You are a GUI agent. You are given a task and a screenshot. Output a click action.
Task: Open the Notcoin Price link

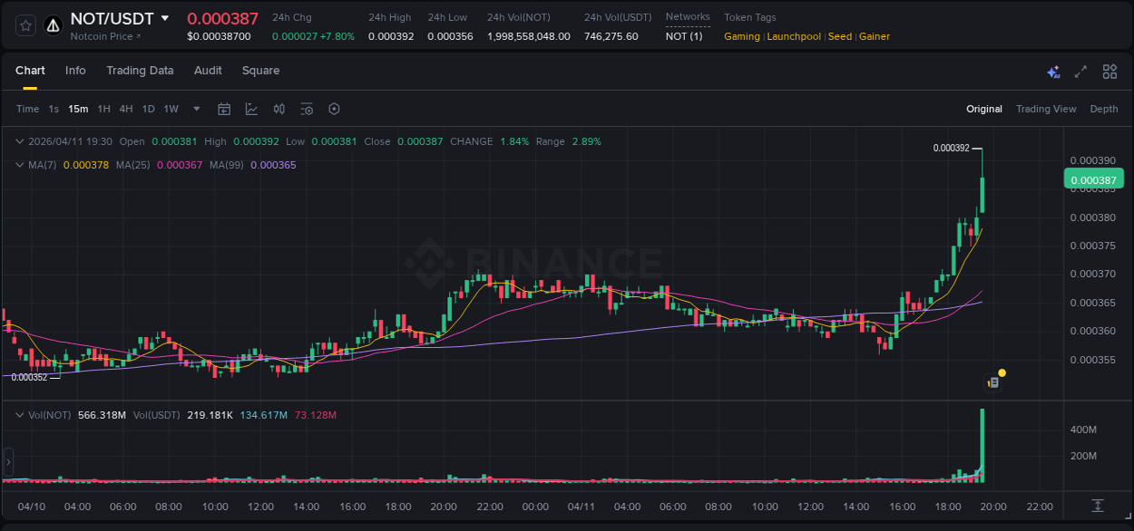pos(106,36)
